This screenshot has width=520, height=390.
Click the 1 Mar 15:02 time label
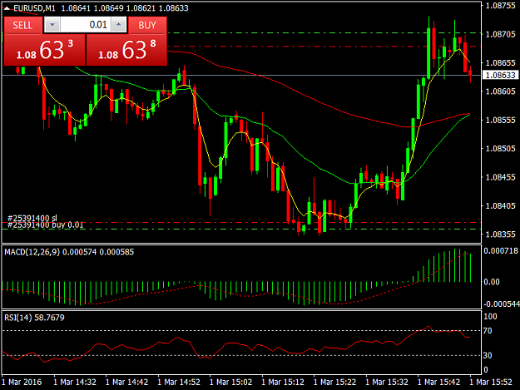click(230, 383)
